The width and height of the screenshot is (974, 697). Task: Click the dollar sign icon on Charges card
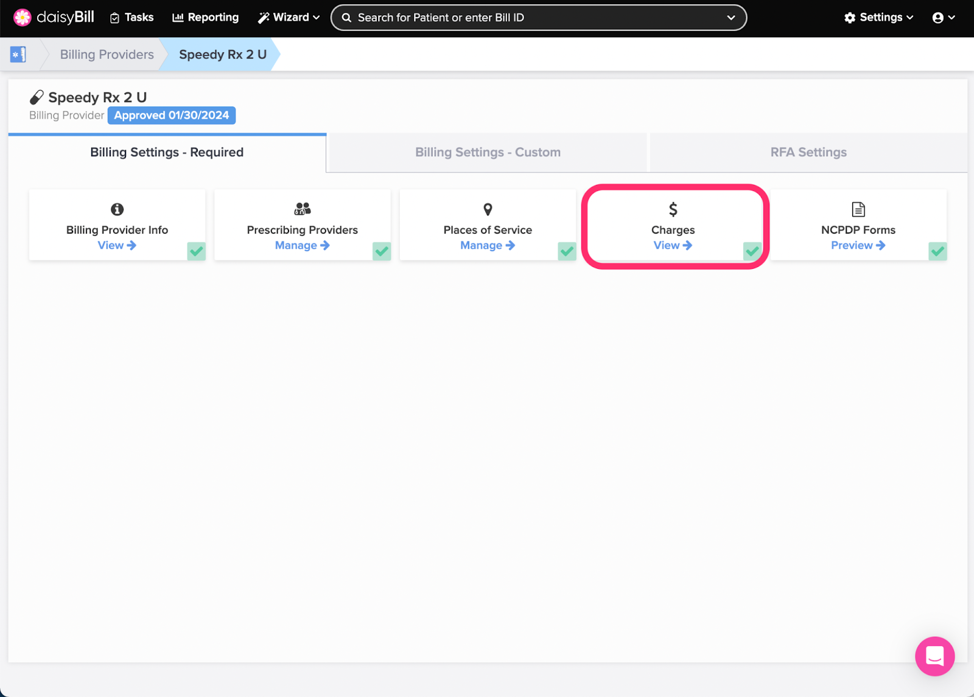[x=673, y=209]
